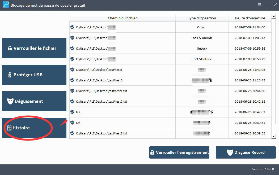Click the USB drive icon on Protéger USB
The width and height of the screenshot is (279, 175).
coord(10,75)
